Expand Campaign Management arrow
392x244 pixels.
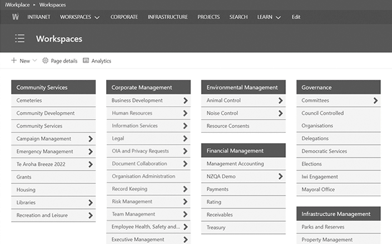click(91, 139)
